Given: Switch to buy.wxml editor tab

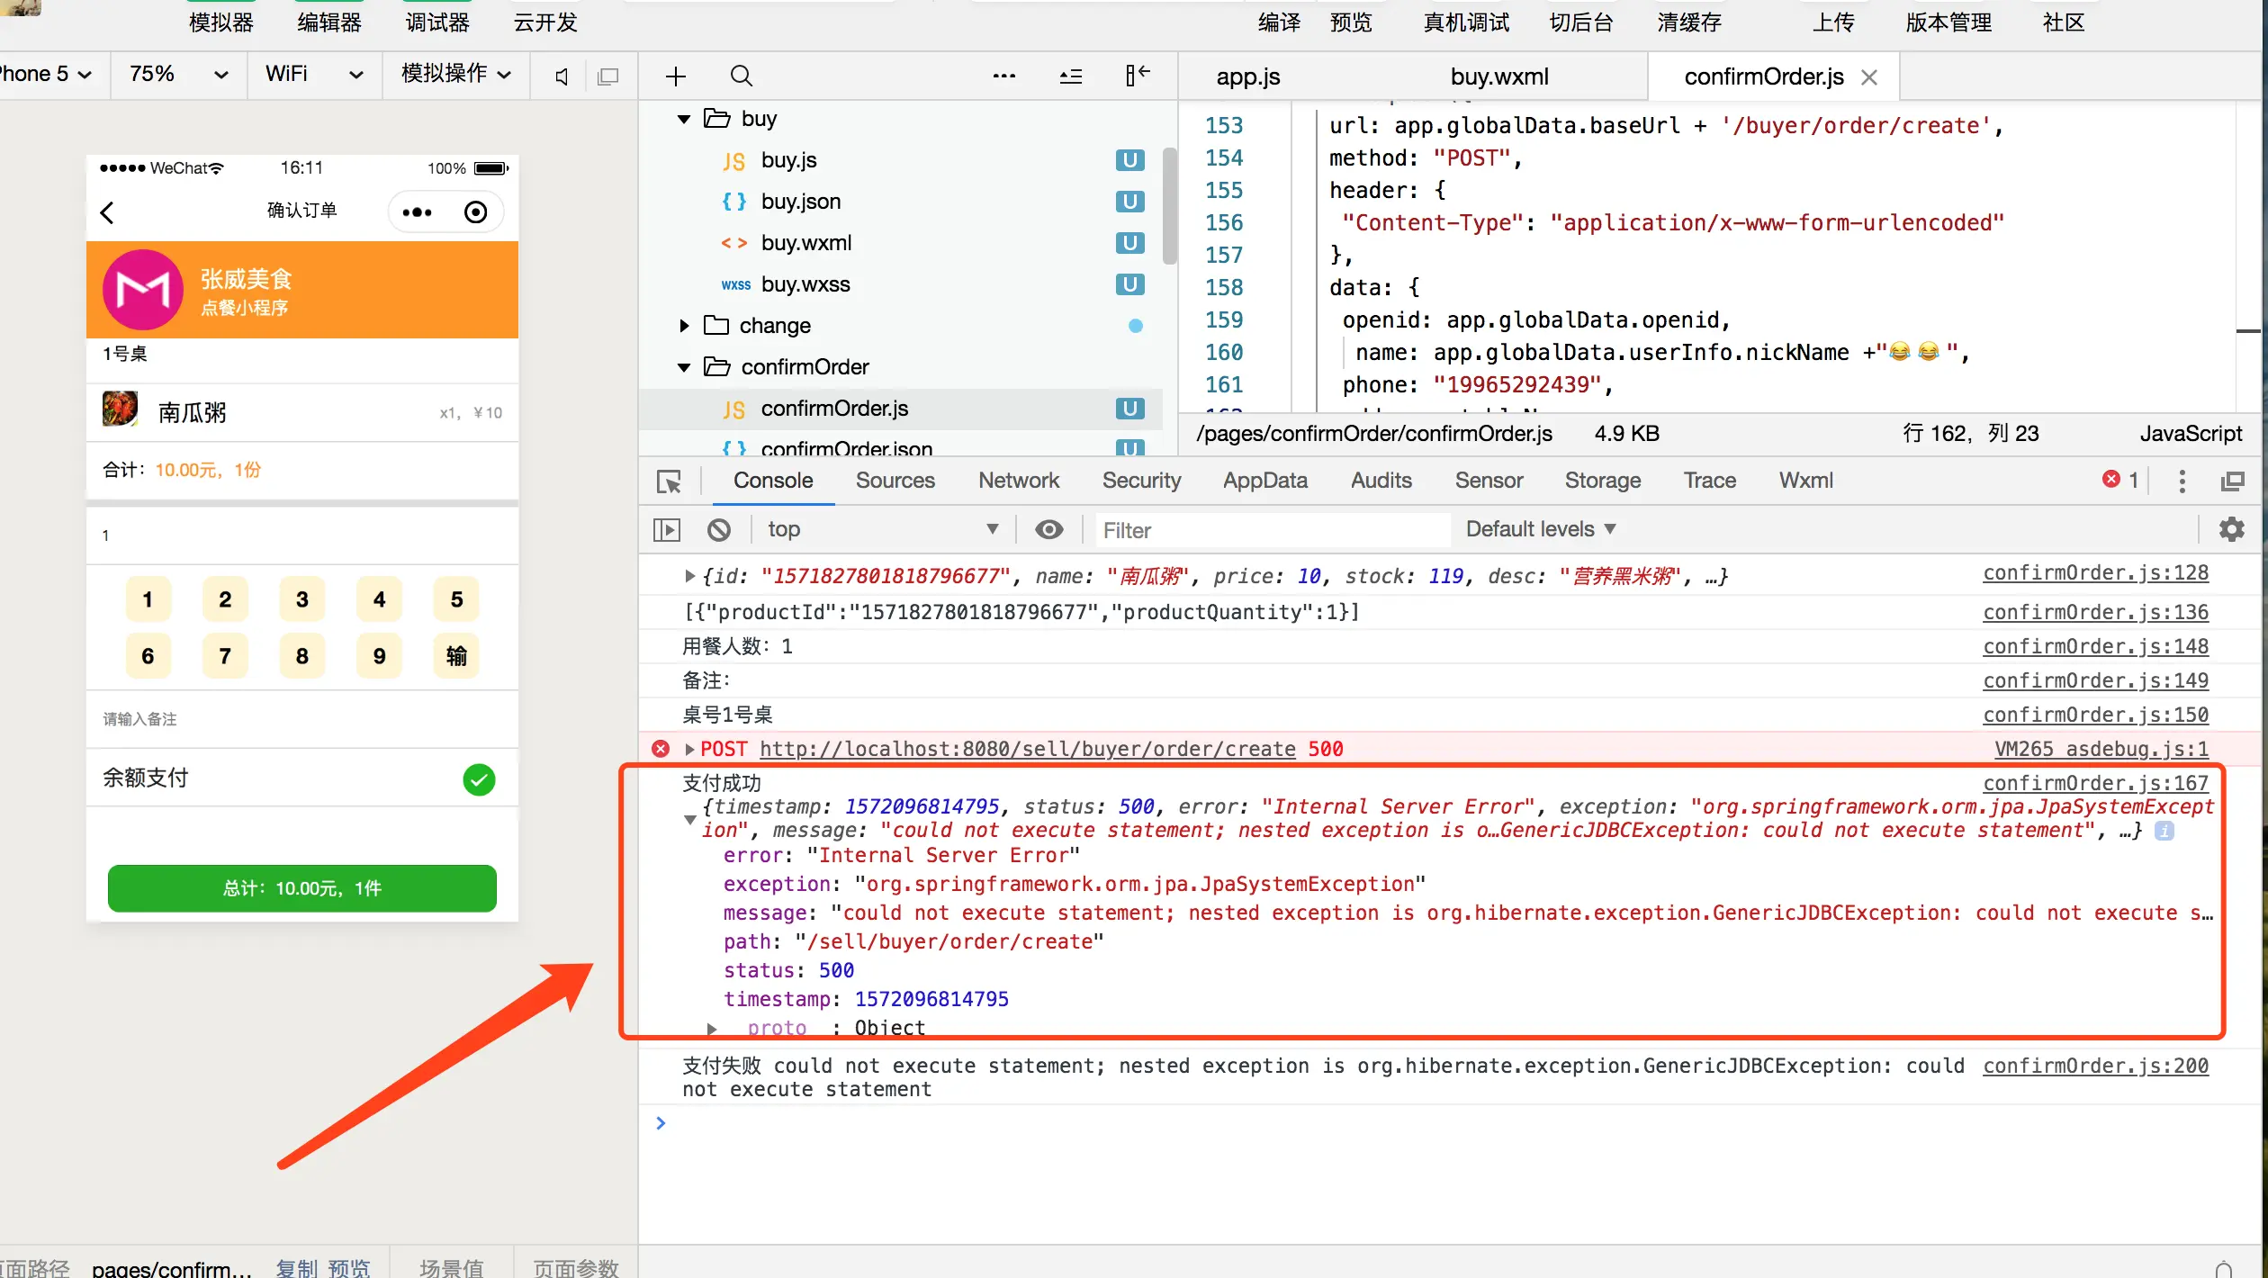Looking at the screenshot, I should coord(1498,76).
